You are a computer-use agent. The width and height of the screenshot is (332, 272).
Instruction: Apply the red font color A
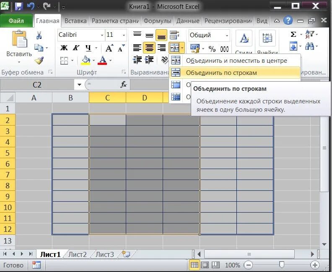[102, 60]
